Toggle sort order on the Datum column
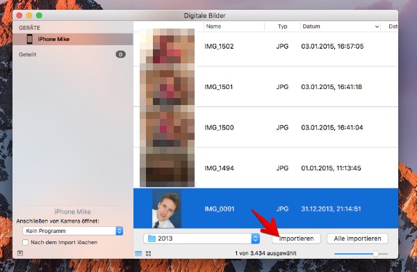The width and height of the screenshot is (417, 272). tap(377, 26)
